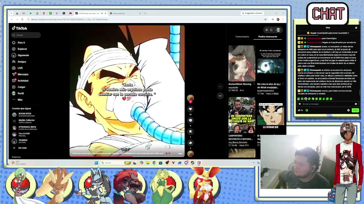Seek on the video progress bar
This screenshot has width=364, height=204.
coord(127,156)
